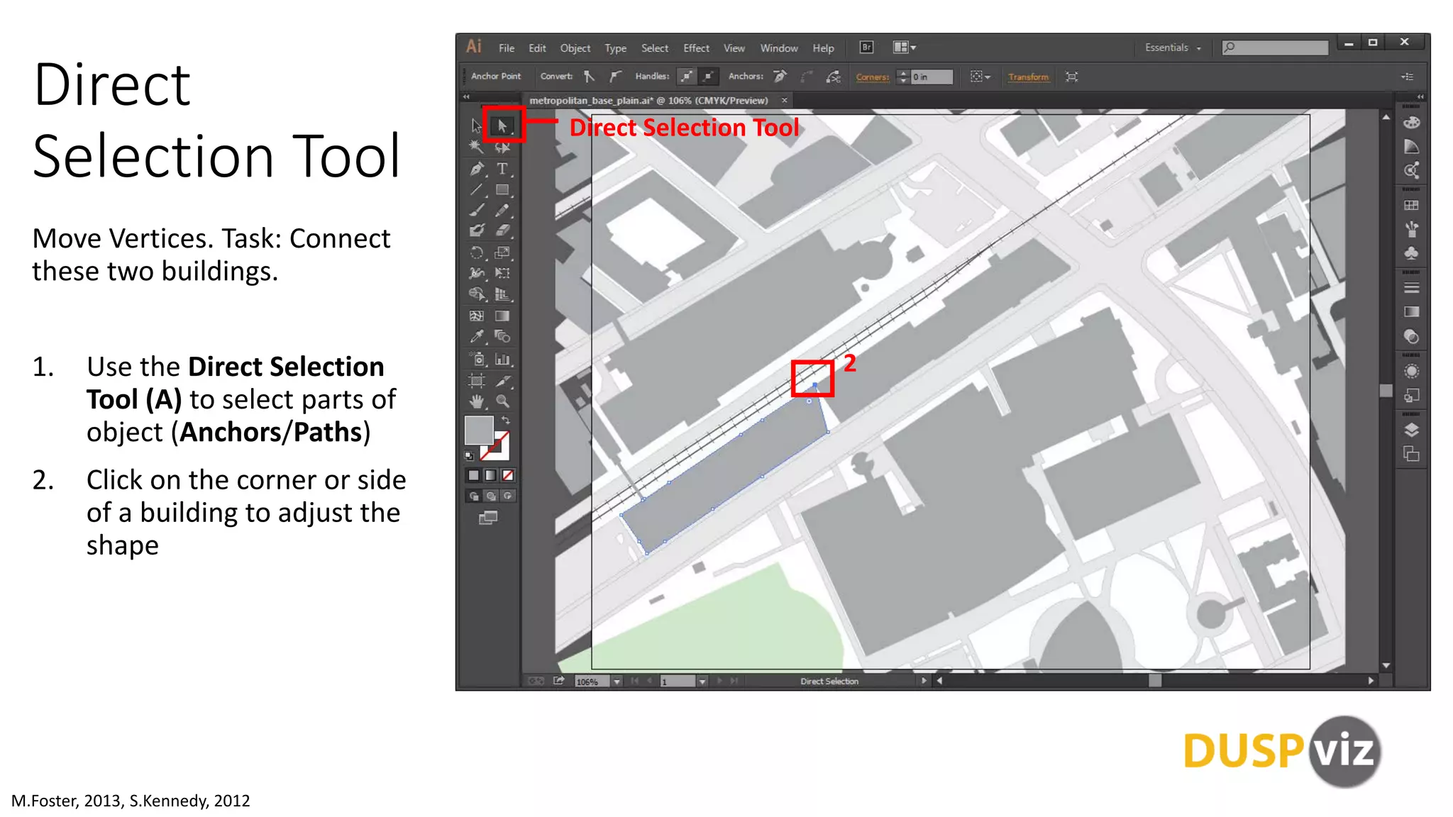The image size is (1453, 817).
Task: Set paint mode to solid Color
Action: 473,475
